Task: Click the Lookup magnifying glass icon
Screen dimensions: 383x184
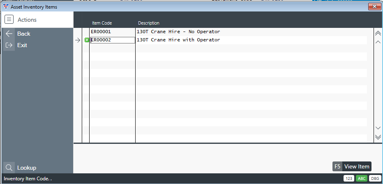Action: pyautogui.click(x=9, y=168)
